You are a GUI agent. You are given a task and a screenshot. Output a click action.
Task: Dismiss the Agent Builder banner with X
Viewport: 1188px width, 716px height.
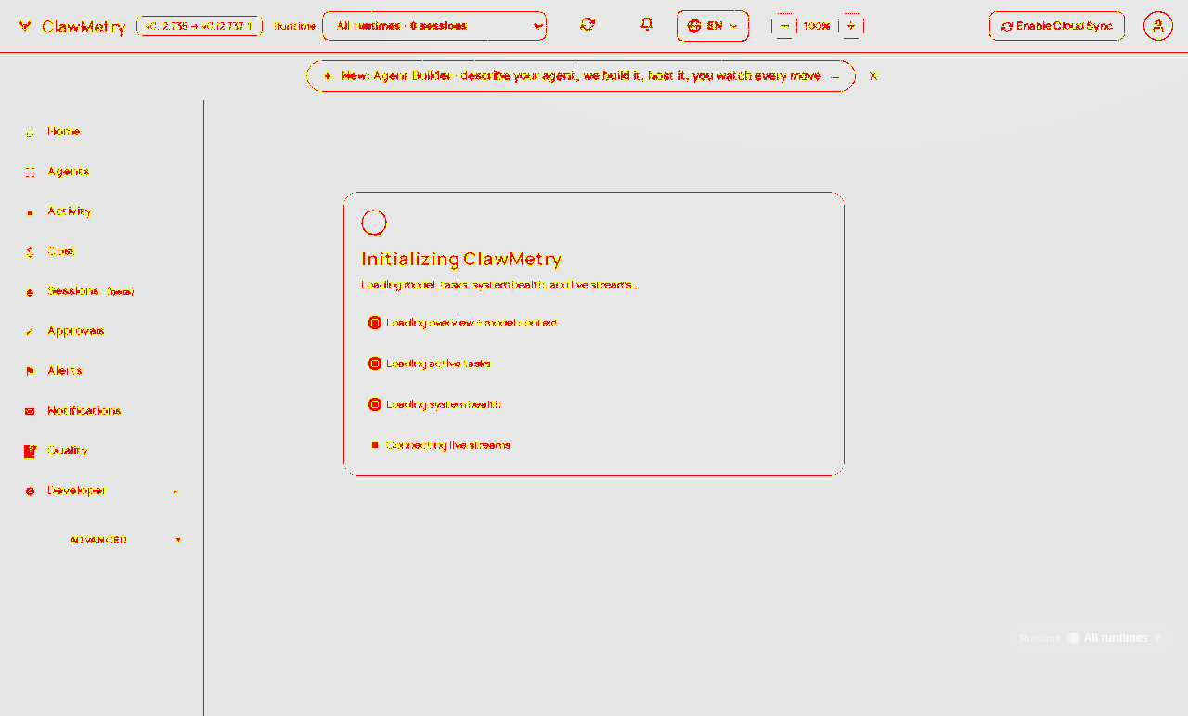[873, 76]
